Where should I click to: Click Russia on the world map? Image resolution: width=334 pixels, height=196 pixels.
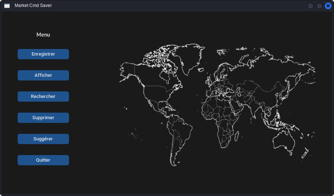point(273,68)
